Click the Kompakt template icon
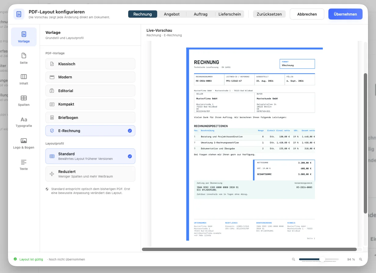This screenshot has height=273, width=376. 52,104
